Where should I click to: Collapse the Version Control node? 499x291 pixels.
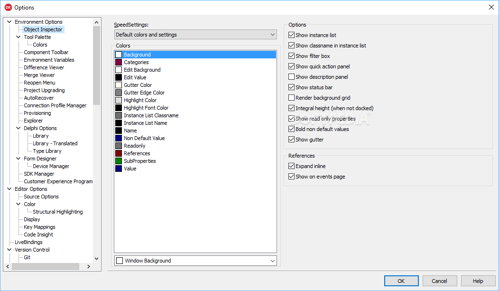click(x=9, y=250)
